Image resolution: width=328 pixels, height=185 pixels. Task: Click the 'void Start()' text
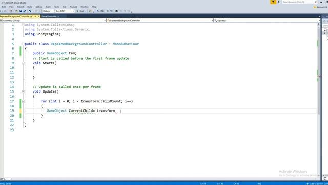point(45,63)
